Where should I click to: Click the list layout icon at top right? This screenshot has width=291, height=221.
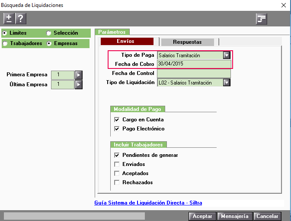tap(261, 19)
